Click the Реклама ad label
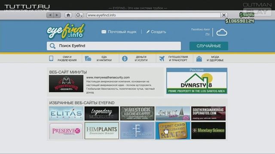 point(197,70)
